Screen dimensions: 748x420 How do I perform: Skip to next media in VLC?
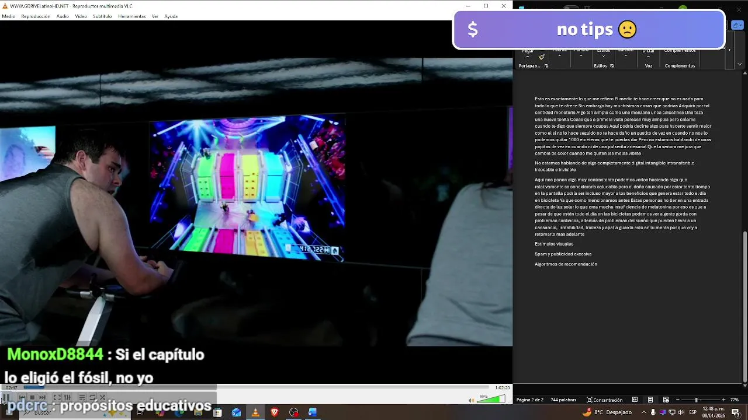point(42,397)
